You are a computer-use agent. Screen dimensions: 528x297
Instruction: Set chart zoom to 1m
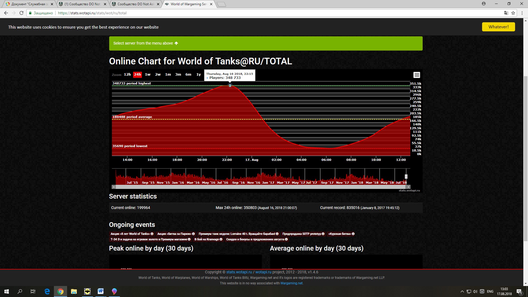tap(168, 75)
